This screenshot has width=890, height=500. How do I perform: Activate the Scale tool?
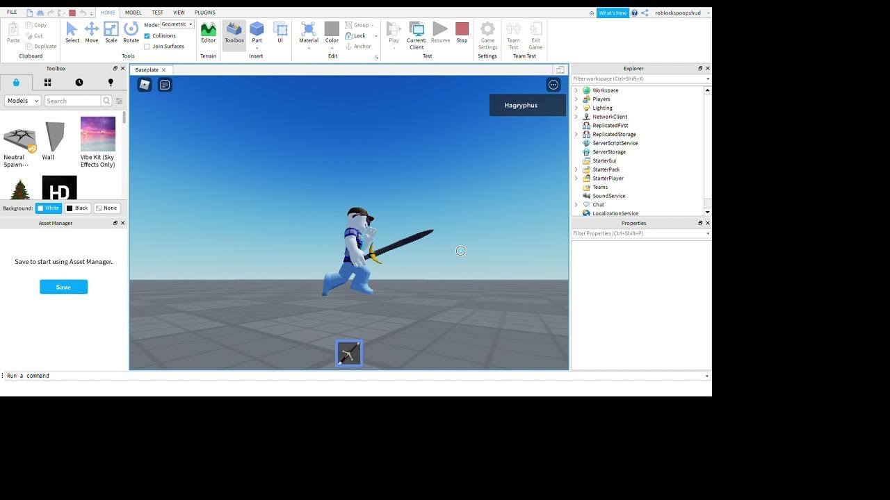(x=111, y=33)
